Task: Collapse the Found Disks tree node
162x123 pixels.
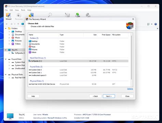Action: click(x=6, y=59)
